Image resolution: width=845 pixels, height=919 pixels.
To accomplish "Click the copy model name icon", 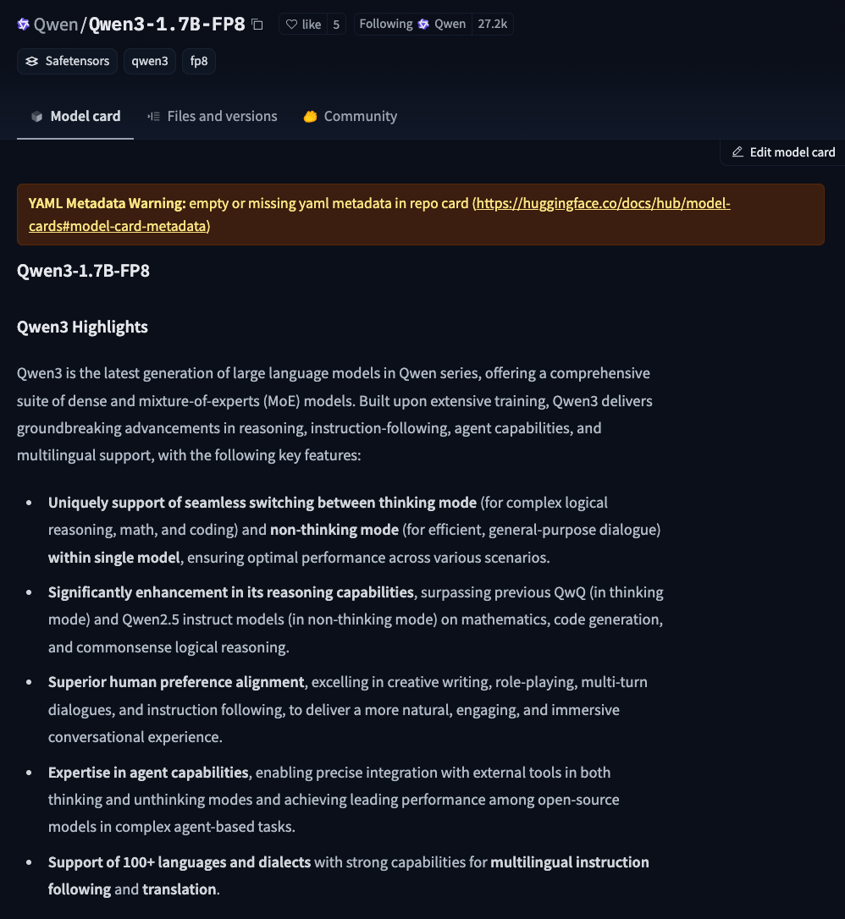I will pyautogui.click(x=257, y=25).
